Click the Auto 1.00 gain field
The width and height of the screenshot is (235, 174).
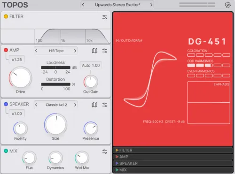pyautogui.click(x=91, y=65)
